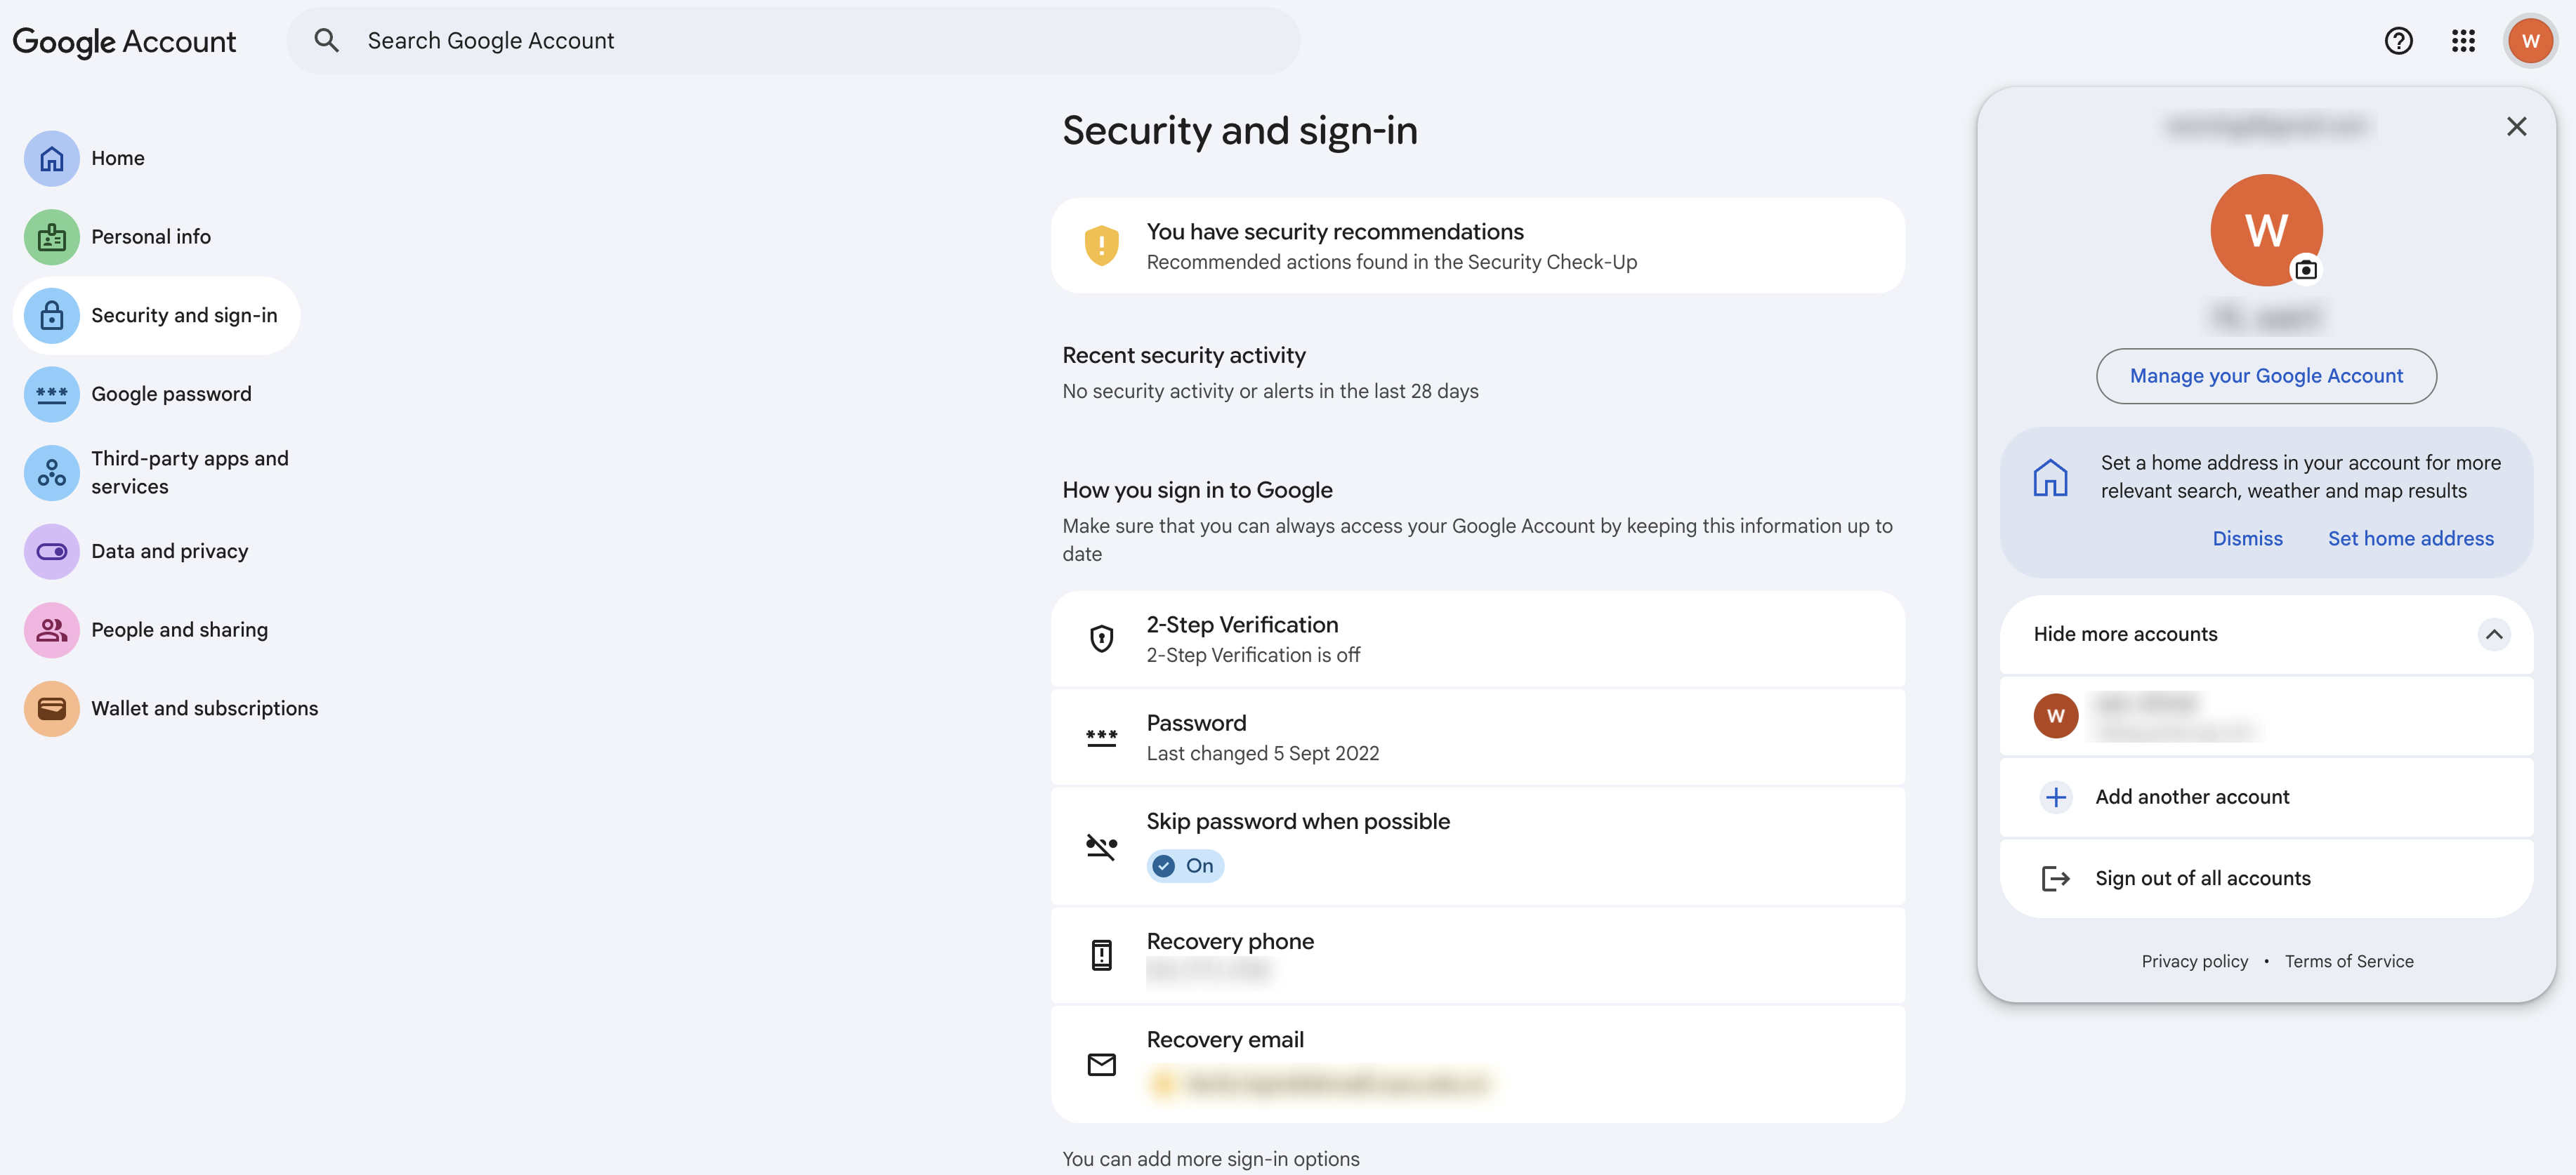
Task: Select Security and sign-in sidebar item
Action: [157, 316]
